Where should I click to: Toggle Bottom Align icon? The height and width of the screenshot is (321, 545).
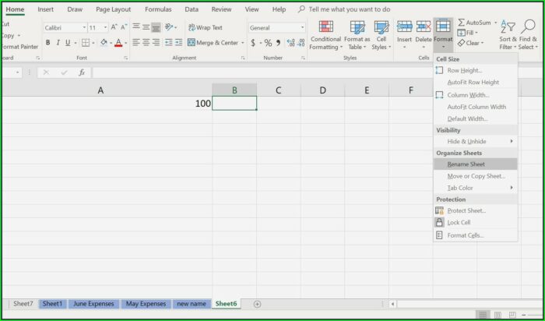click(156, 27)
